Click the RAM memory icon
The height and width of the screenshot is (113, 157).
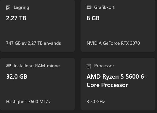(8, 66)
